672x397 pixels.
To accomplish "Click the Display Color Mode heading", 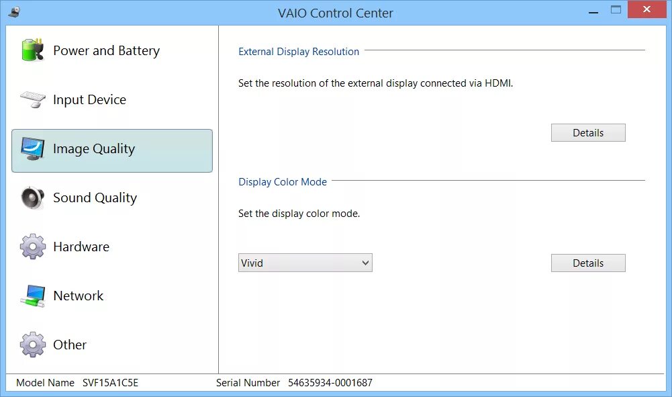I will tap(283, 182).
